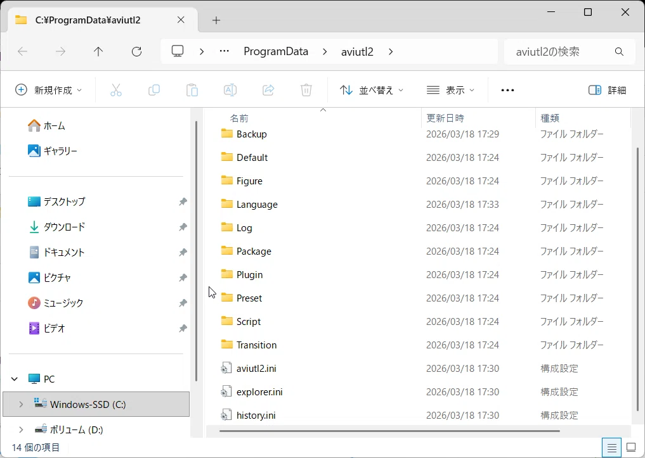Image resolution: width=645 pixels, height=458 pixels.
Task: Click the Cut scissors icon
Action: coord(116,90)
